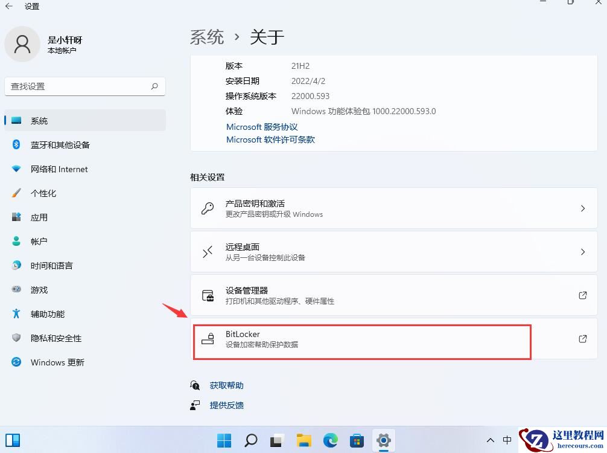
Task: Open Microsoft Store from taskbar
Action: tap(357, 440)
